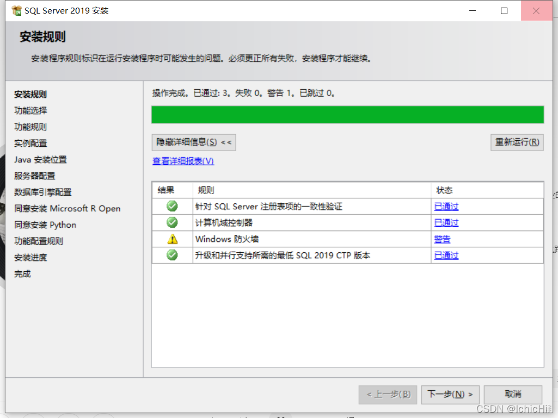
Task: Click rule text 升级和并行支持所需的最低 SQL 2019 CTP 版本
Action: coord(283,255)
